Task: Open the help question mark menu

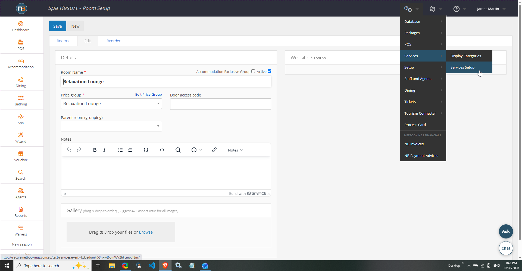Action: pos(457,9)
